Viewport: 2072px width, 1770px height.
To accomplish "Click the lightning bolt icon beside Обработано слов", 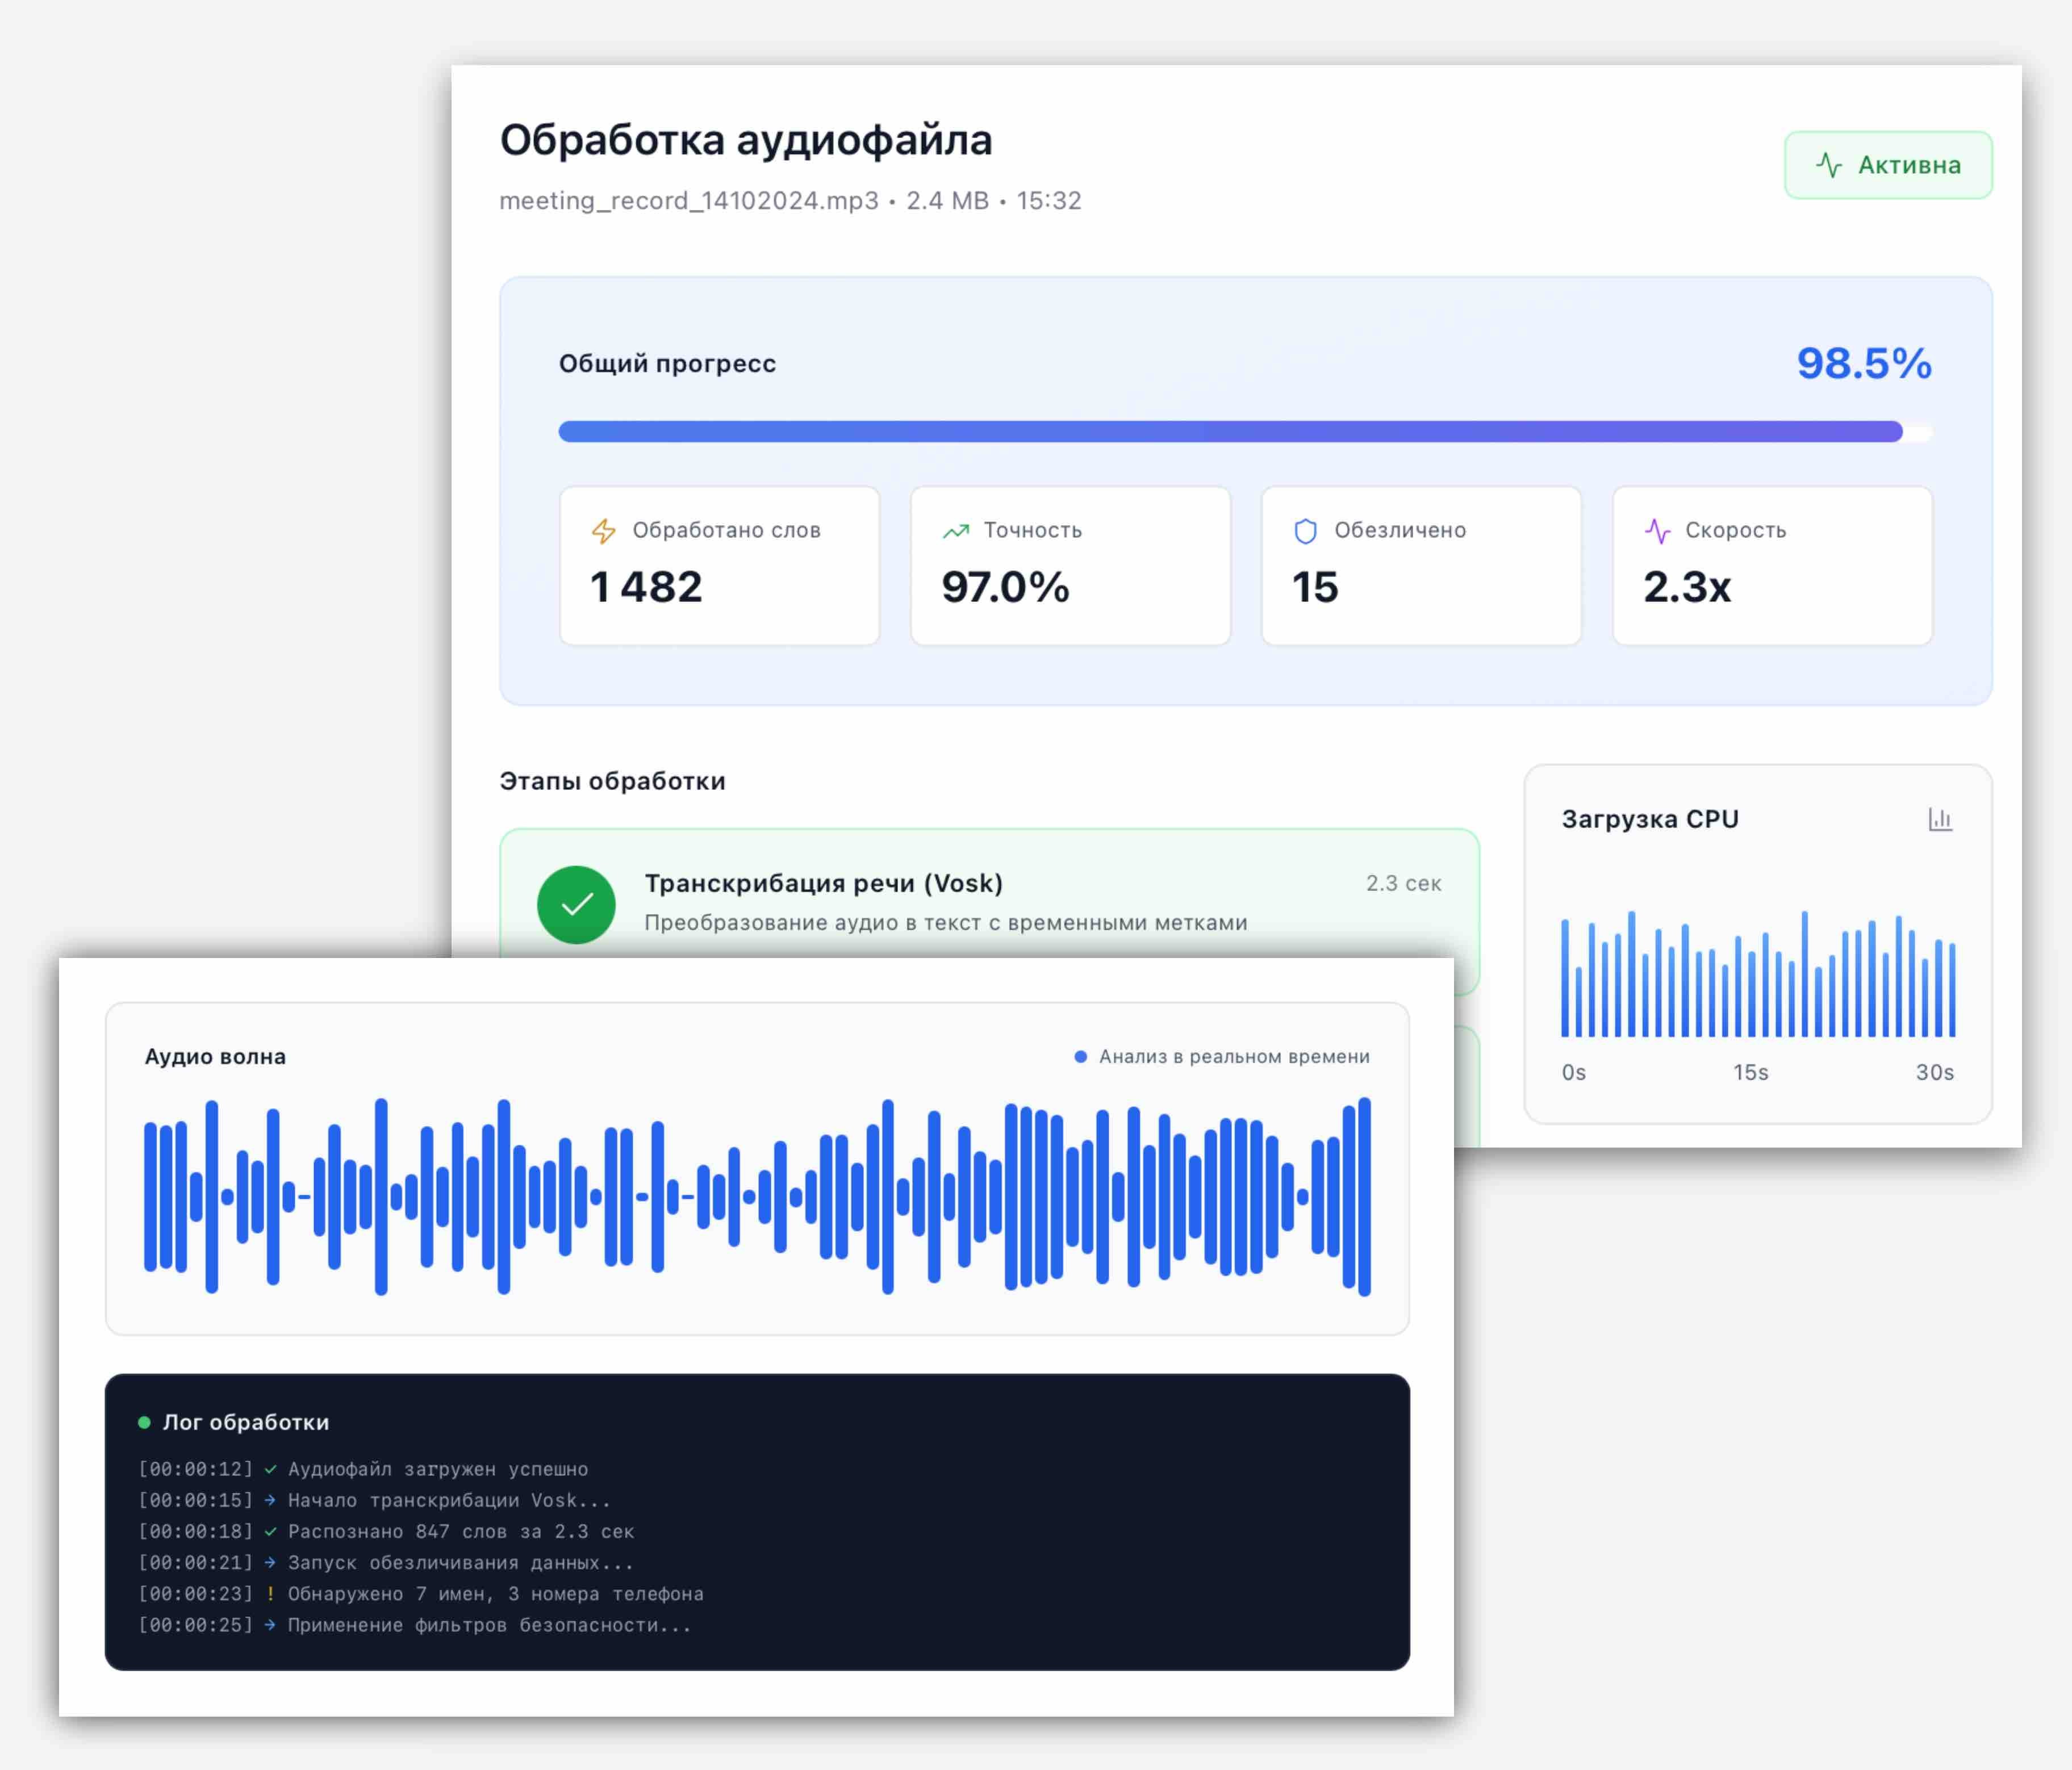I will coord(603,531).
